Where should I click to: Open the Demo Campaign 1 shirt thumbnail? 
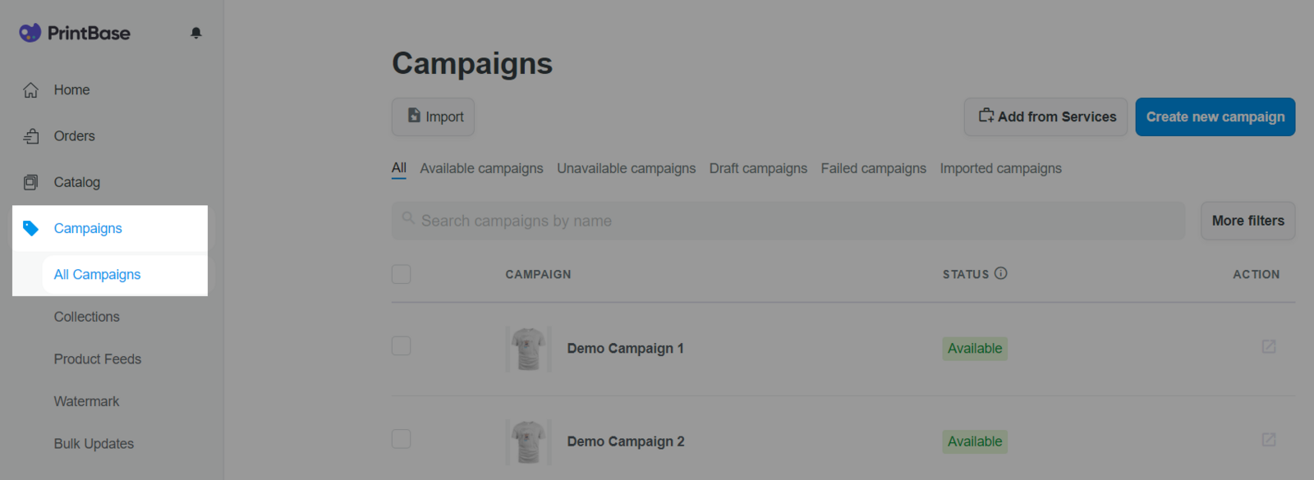(528, 349)
